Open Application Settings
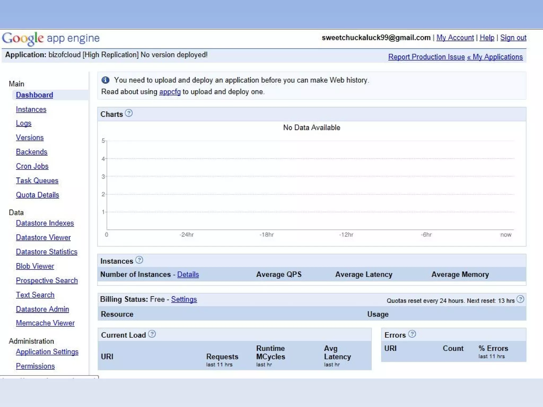Screen dimensions: 543x407 pos(47,352)
